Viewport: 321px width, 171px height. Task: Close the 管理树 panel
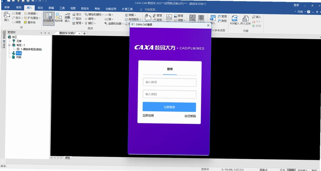[49, 33]
